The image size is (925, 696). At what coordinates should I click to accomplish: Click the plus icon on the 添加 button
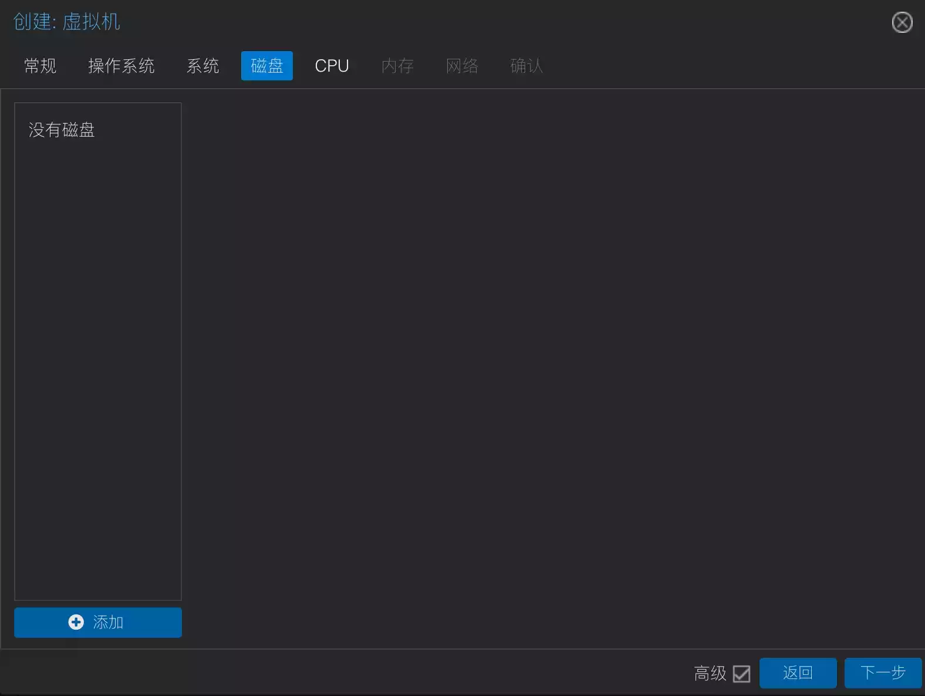point(76,622)
